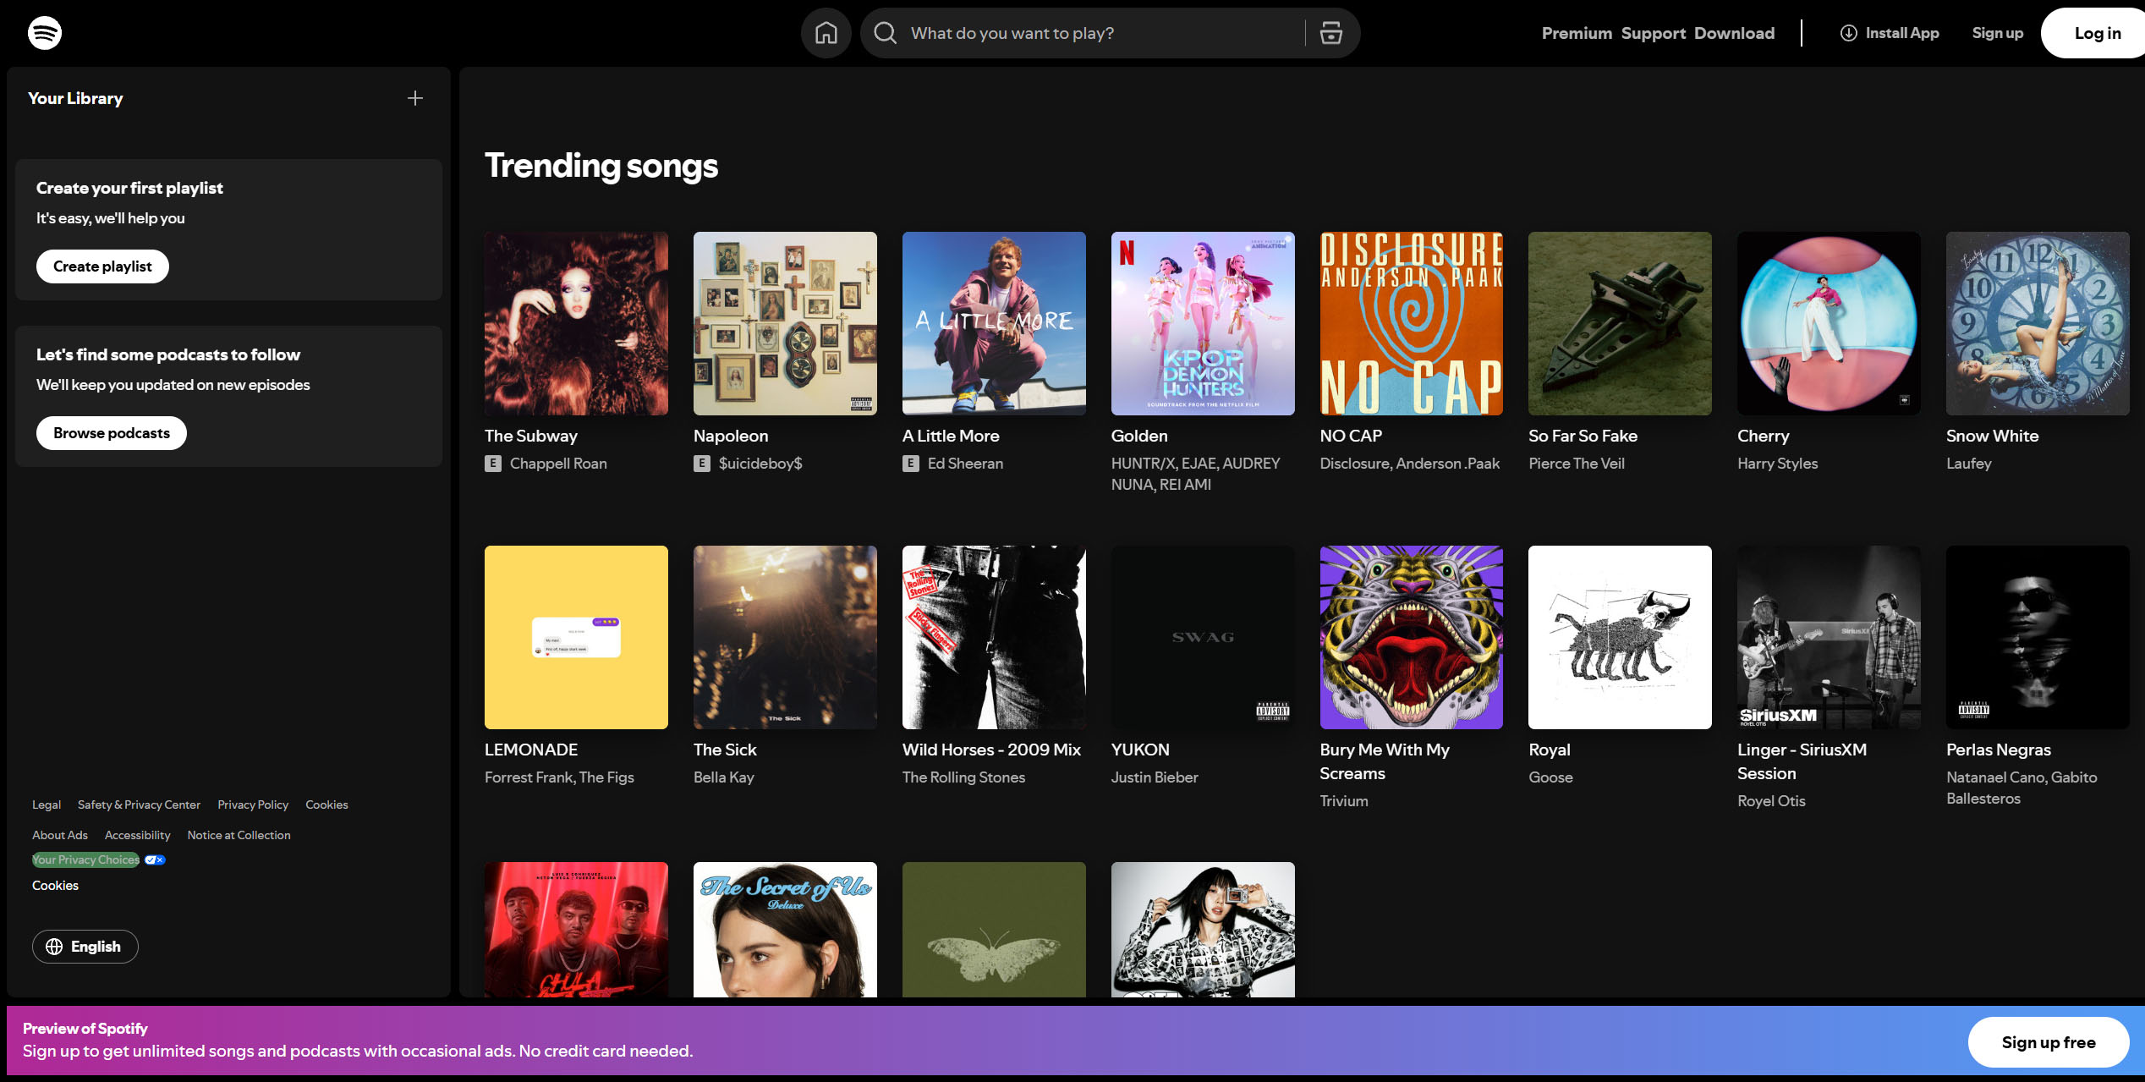The height and width of the screenshot is (1082, 2145).
Task: Open The Secret of Us Deluxe cover
Action: (785, 930)
